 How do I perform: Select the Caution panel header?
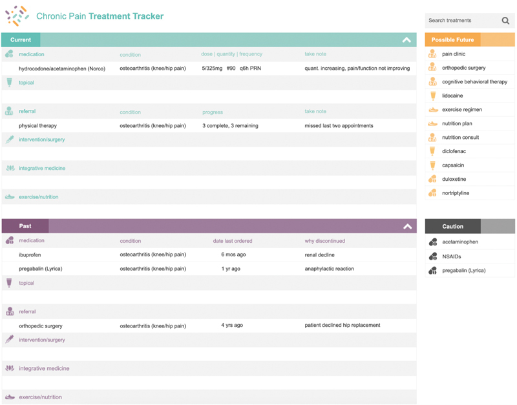[x=452, y=227]
